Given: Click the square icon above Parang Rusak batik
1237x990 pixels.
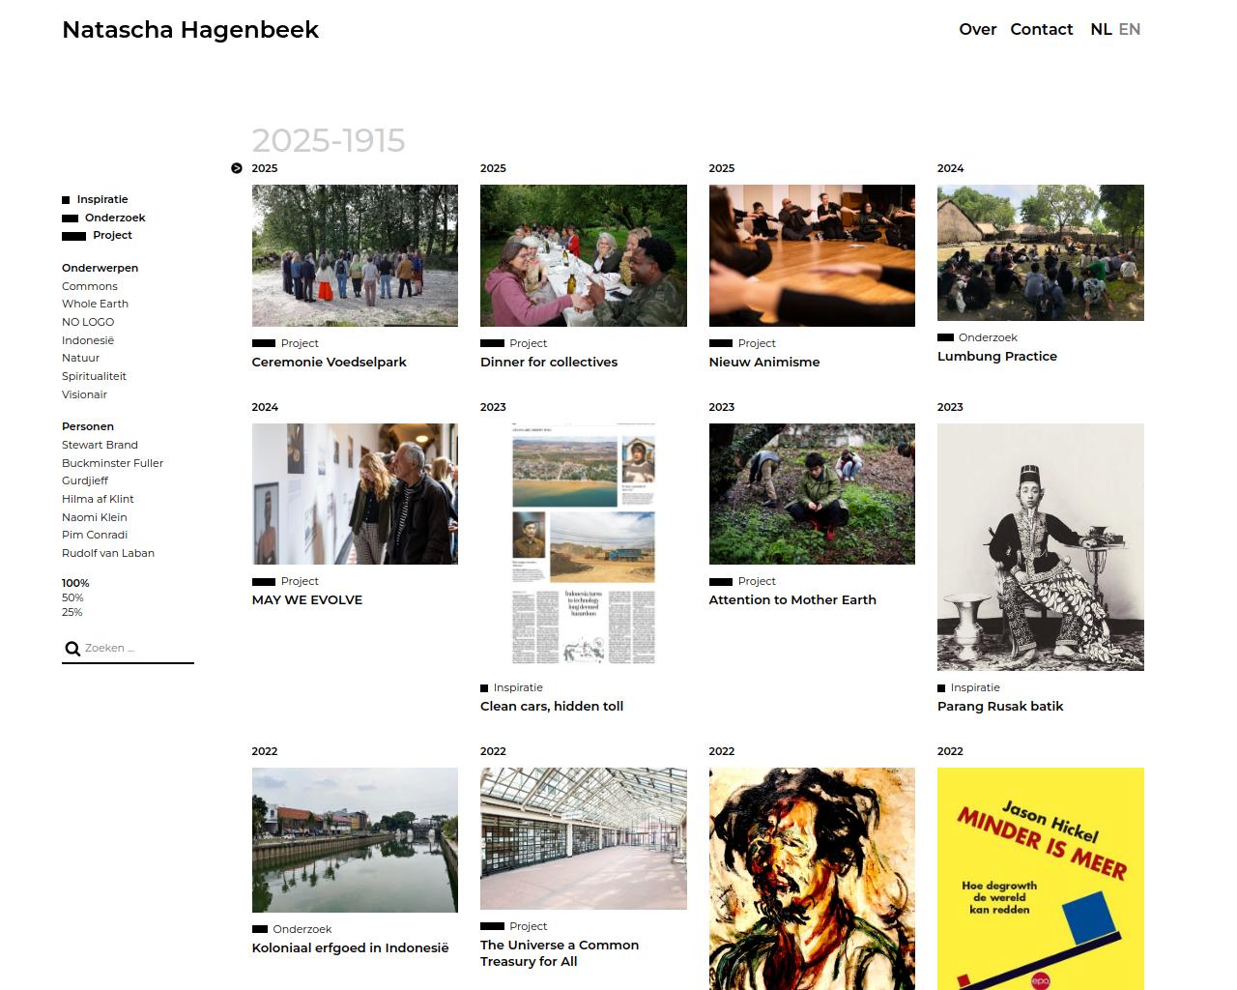Looking at the screenshot, I should (941, 688).
